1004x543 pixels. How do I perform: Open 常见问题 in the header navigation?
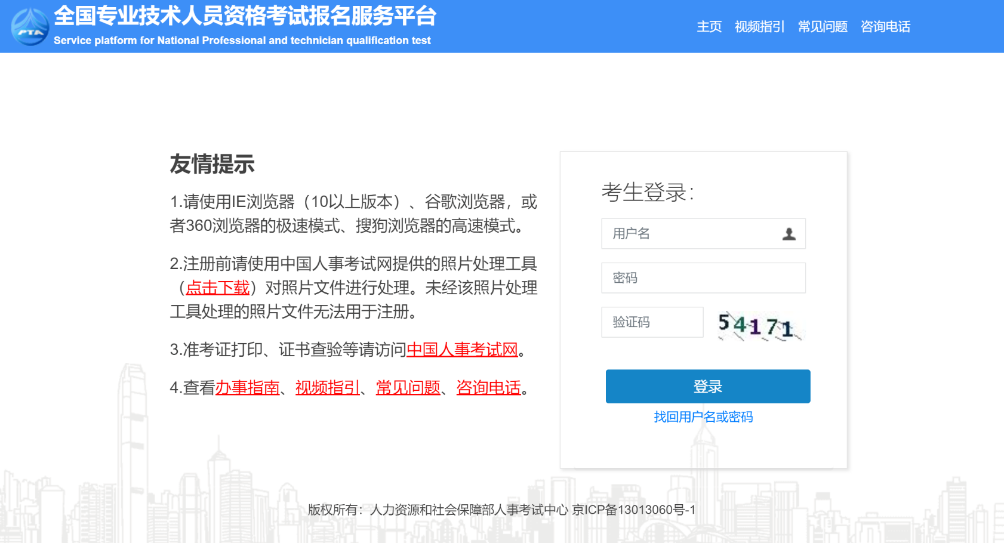click(823, 27)
